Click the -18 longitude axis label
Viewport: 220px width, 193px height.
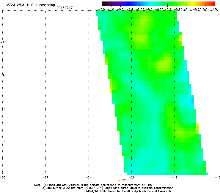click(x=175, y=178)
